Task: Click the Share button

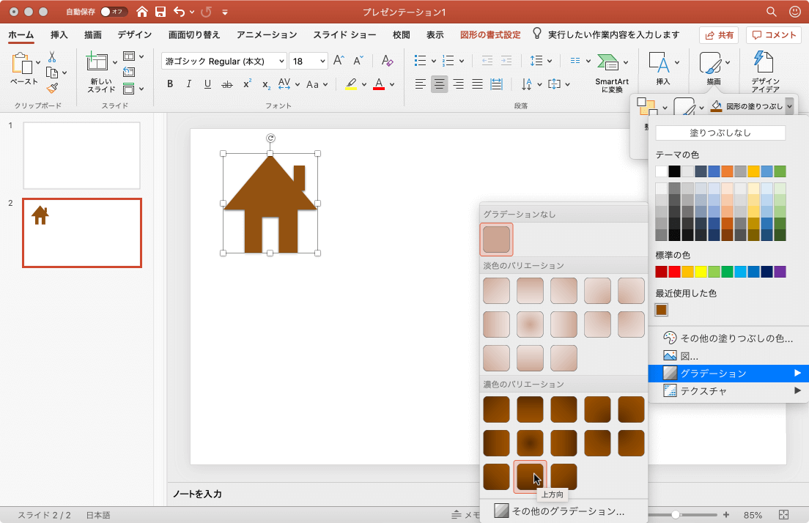Action: pos(718,34)
